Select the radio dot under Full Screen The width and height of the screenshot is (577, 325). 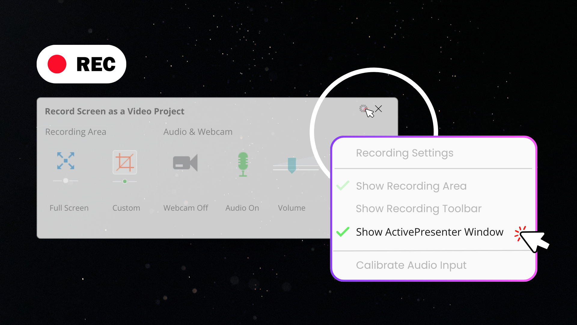[66, 181]
